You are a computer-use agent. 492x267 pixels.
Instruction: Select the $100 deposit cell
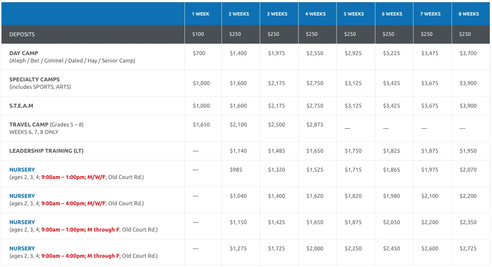[x=198, y=34]
